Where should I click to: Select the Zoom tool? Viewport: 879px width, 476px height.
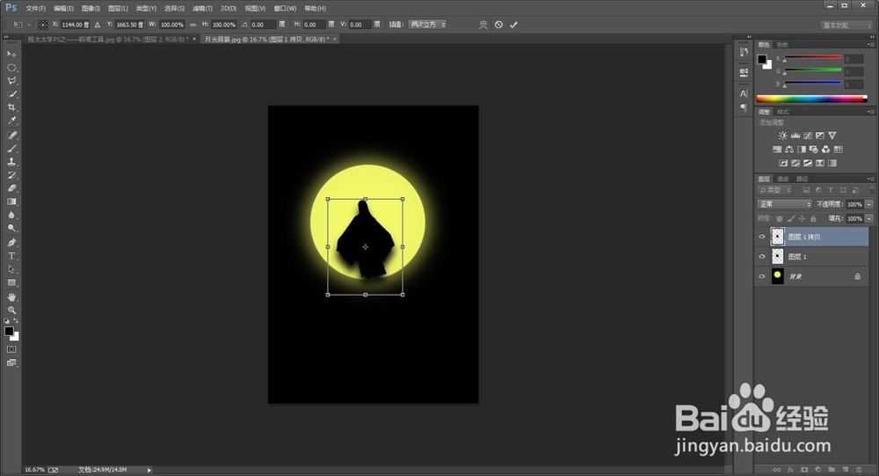click(x=11, y=310)
